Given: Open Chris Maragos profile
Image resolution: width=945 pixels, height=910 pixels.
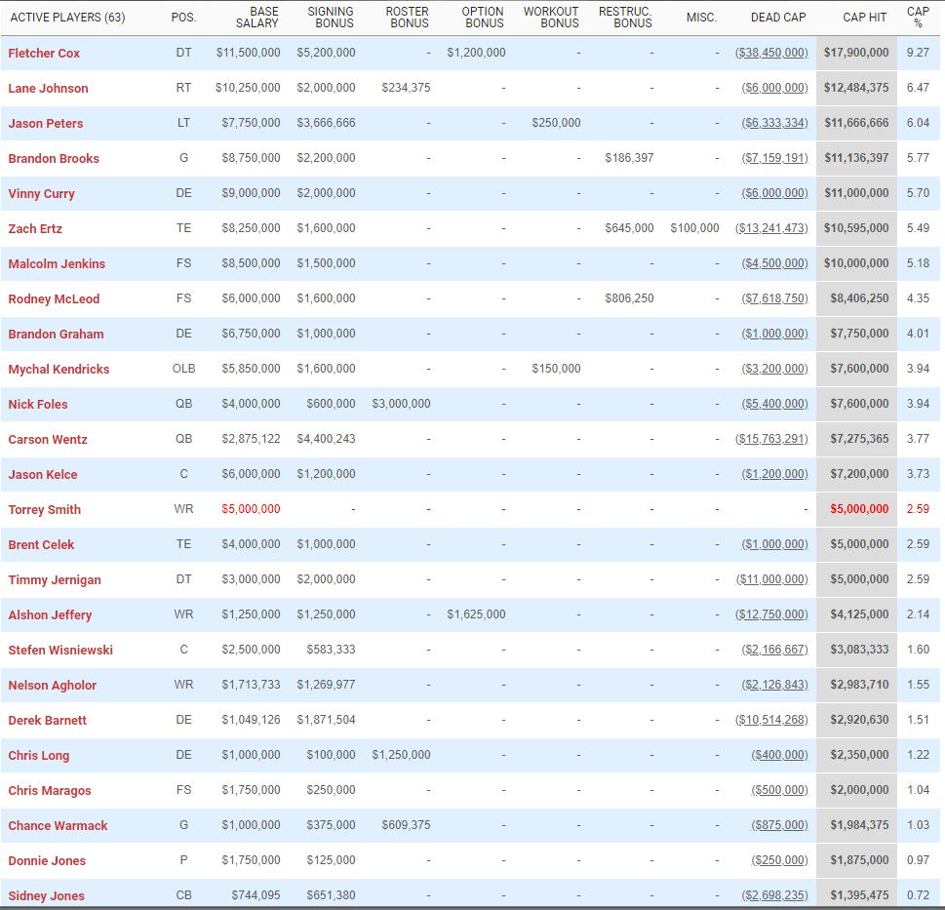Looking at the screenshot, I should (x=50, y=791).
